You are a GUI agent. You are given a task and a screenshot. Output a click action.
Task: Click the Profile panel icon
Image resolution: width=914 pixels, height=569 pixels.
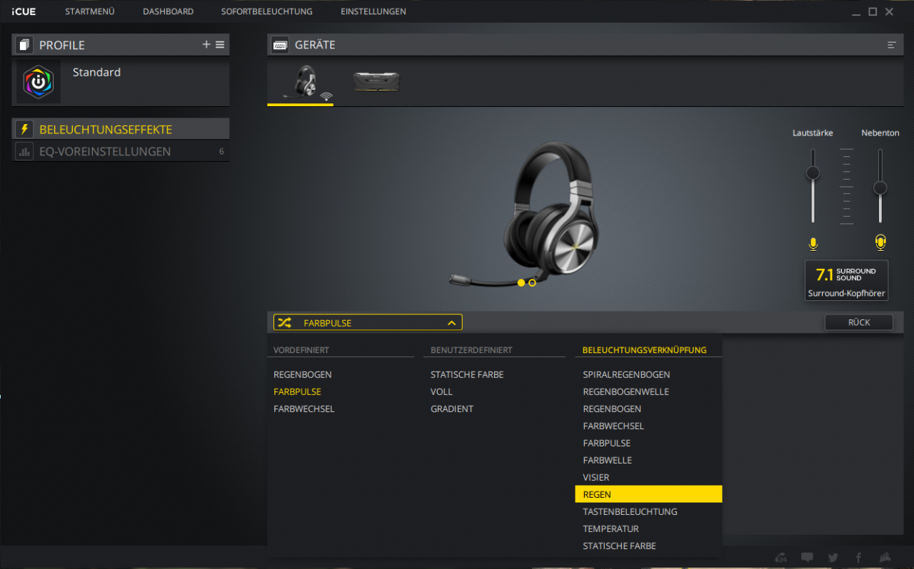coord(24,45)
